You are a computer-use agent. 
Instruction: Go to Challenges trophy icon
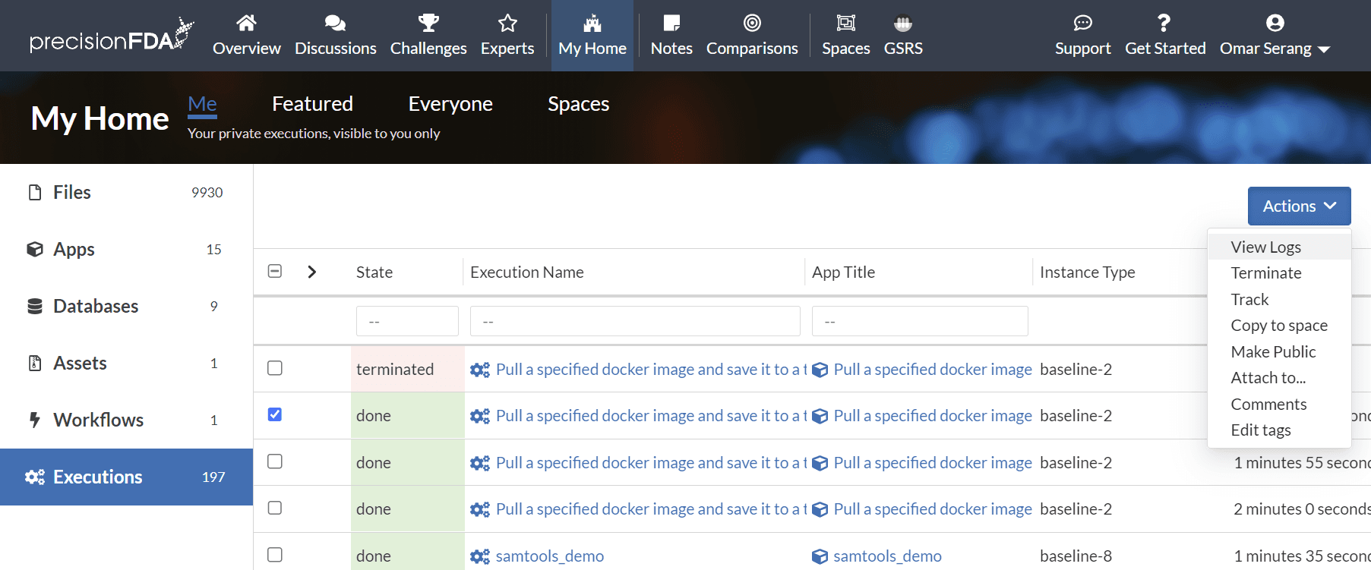tap(428, 24)
